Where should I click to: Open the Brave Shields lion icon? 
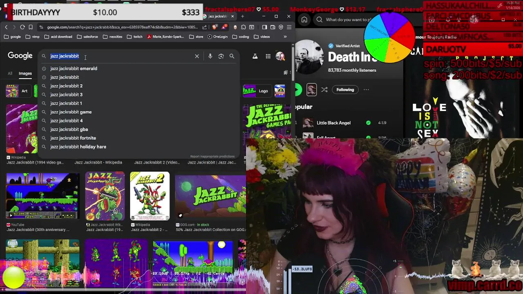[215, 27]
